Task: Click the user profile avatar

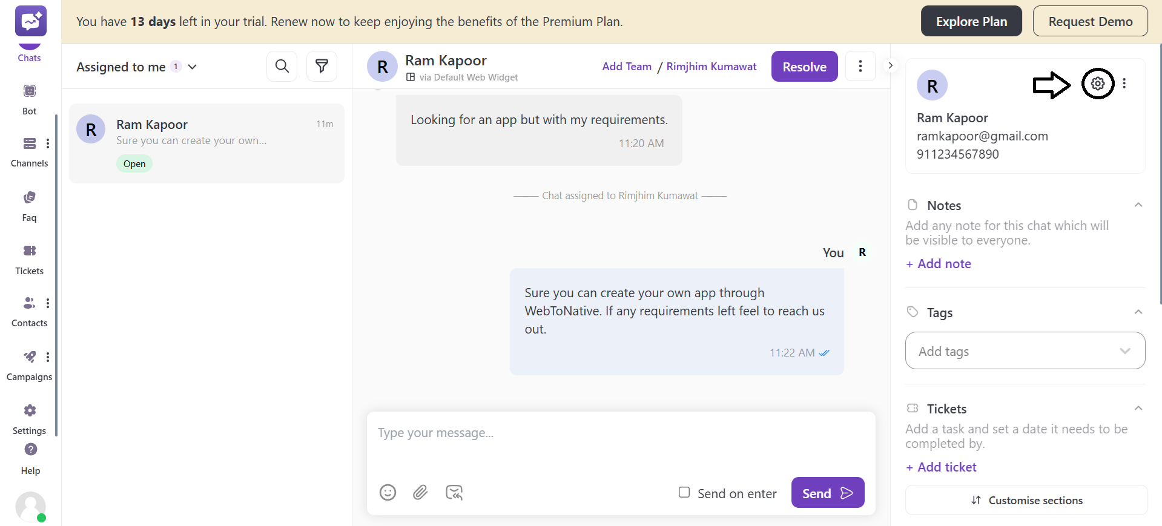Action: coord(30,507)
